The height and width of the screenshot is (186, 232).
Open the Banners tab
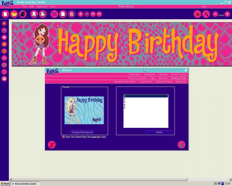pyautogui.click(x=163, y=78)
